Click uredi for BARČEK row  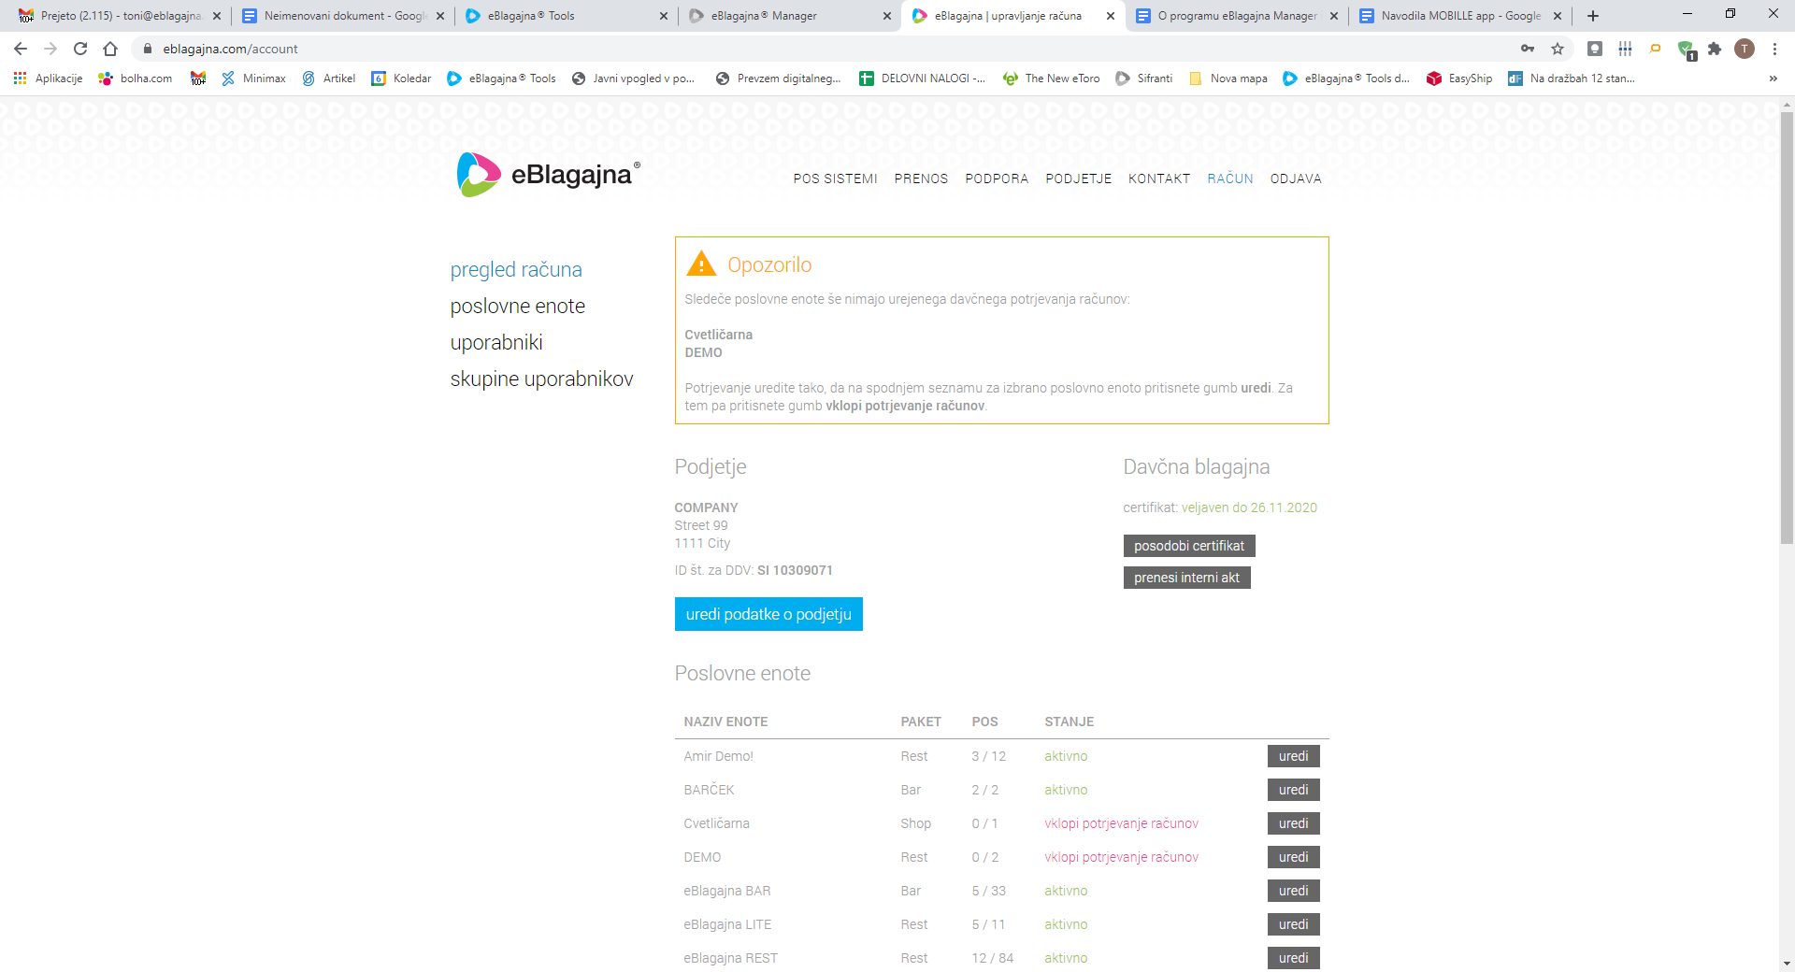click(x=1293, y=790)
